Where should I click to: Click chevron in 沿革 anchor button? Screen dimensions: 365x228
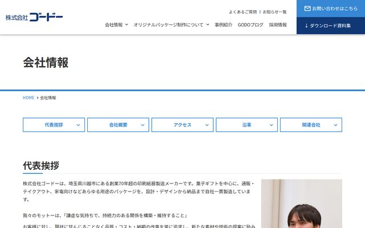271,125
